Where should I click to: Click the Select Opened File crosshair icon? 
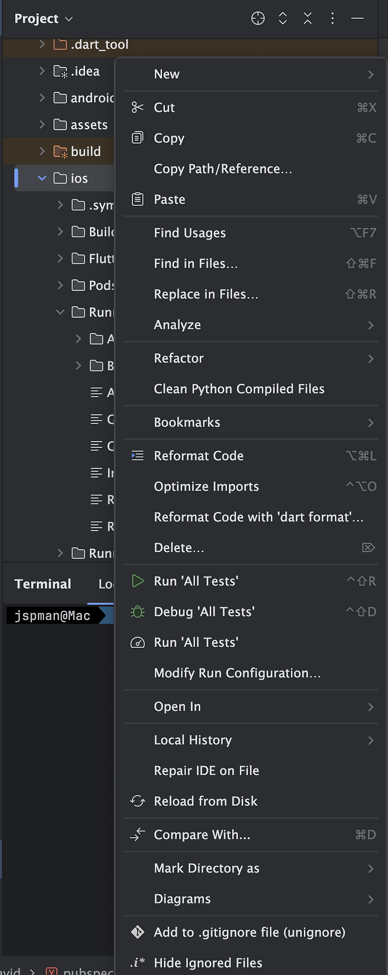point(258,18)
